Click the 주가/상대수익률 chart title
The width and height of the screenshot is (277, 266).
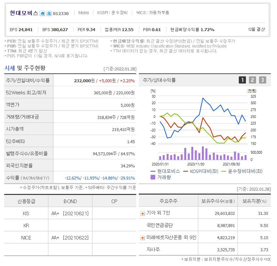pos(159,80)
